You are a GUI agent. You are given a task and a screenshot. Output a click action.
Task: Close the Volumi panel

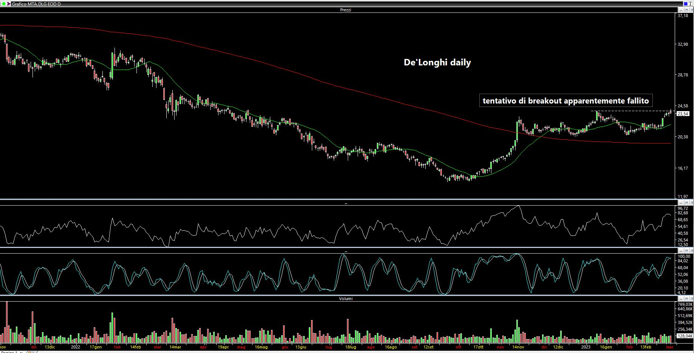click(691, 299)
